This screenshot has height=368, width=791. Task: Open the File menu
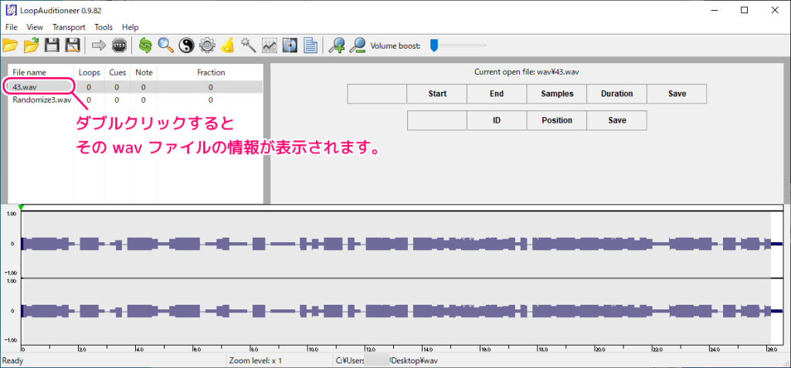point(11,27)
